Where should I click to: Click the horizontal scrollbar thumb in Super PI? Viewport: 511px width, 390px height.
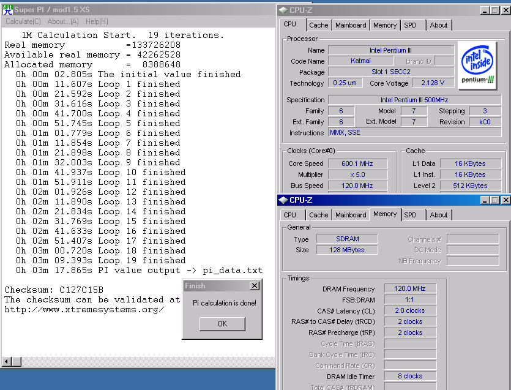[17, 361]
